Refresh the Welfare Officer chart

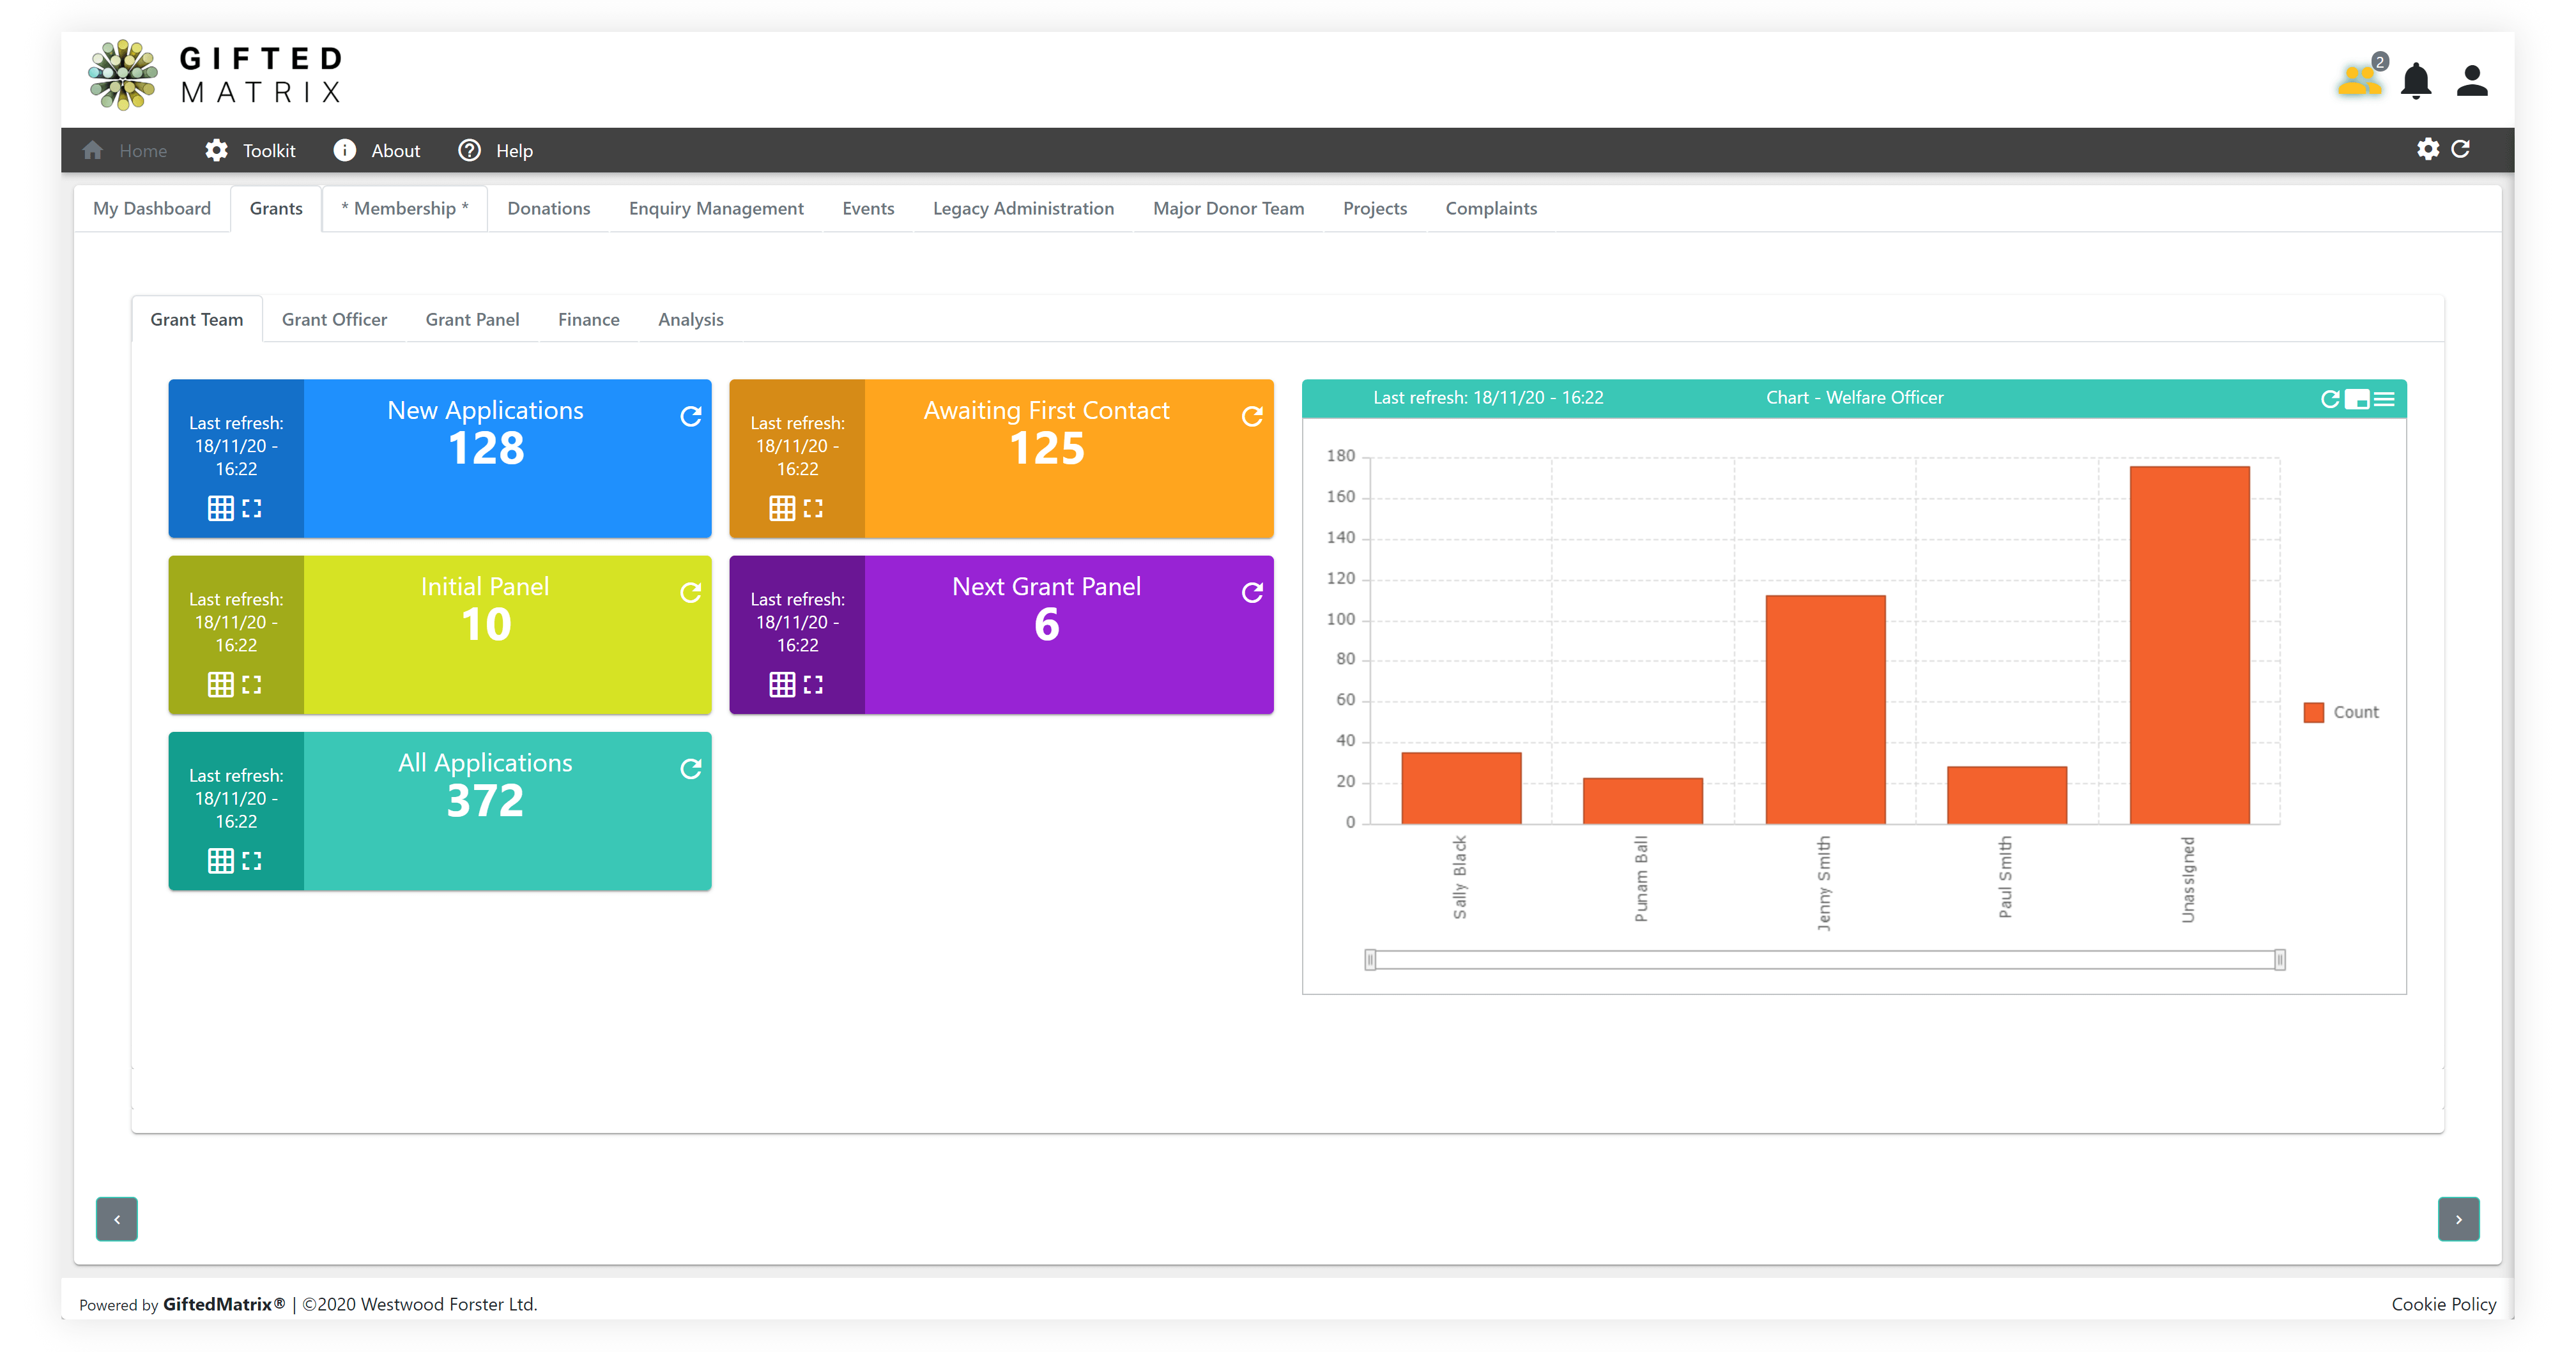pyautogui.click(x=2329, y=399)
